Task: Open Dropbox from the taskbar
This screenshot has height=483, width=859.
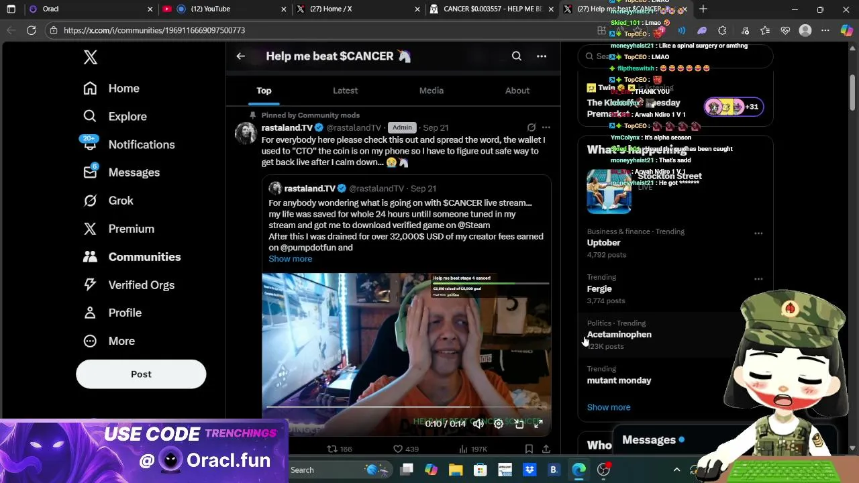Action: (x=529, y=470)
